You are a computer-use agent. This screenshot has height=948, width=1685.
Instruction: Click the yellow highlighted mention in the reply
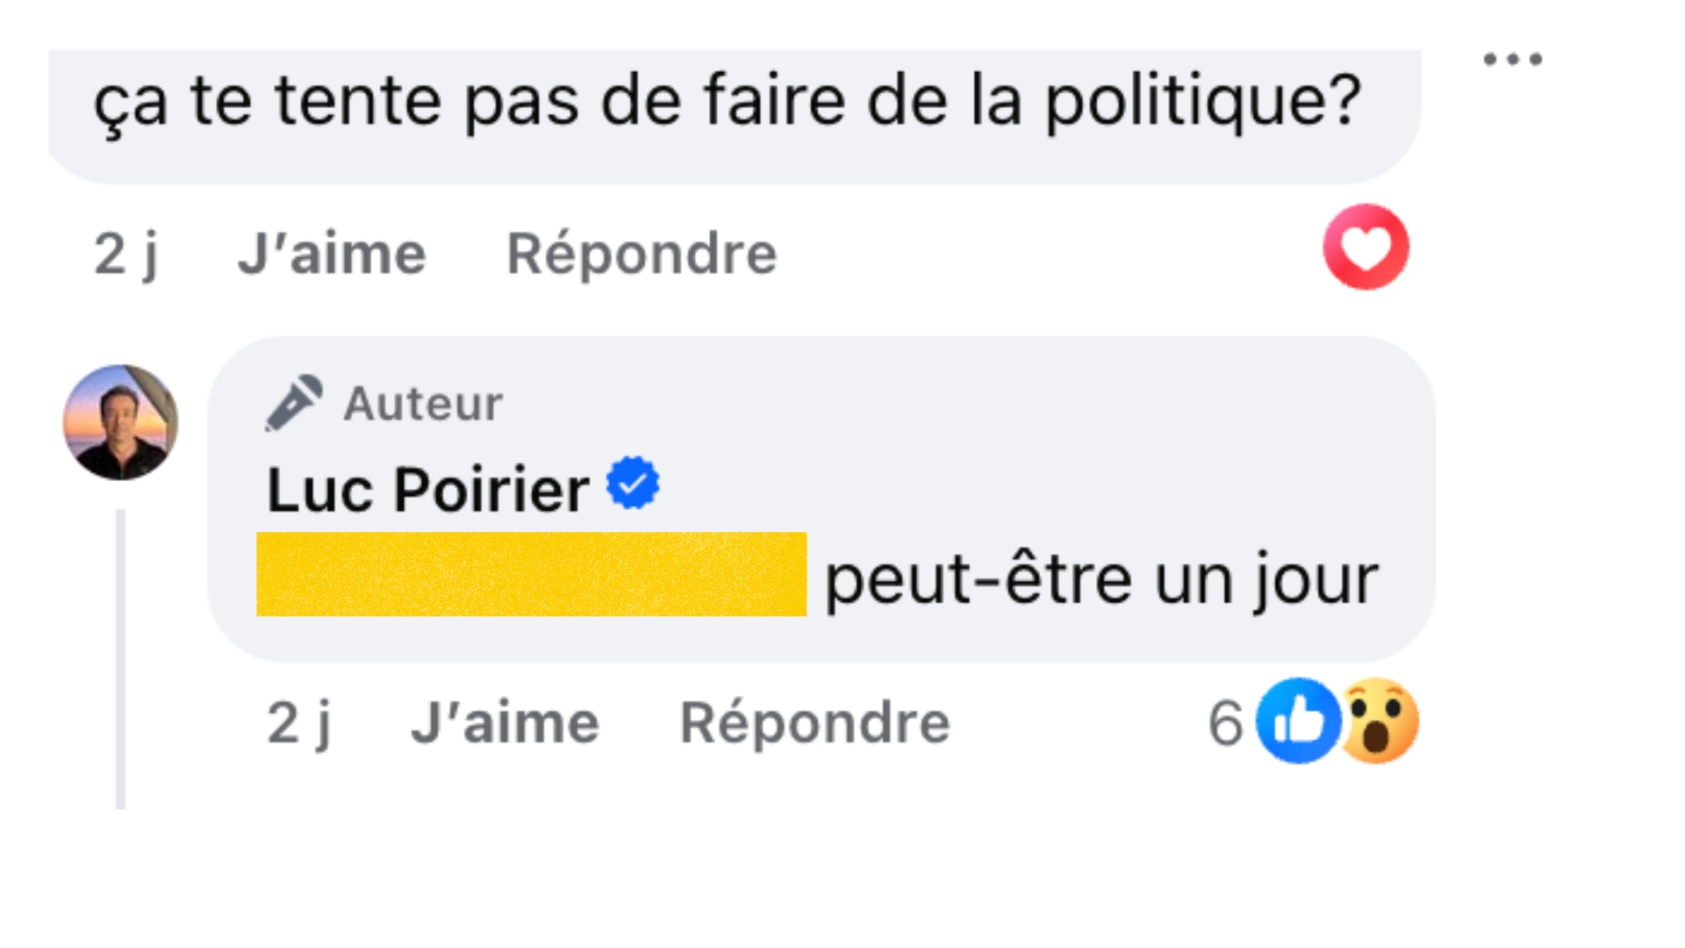click(531, 575)
